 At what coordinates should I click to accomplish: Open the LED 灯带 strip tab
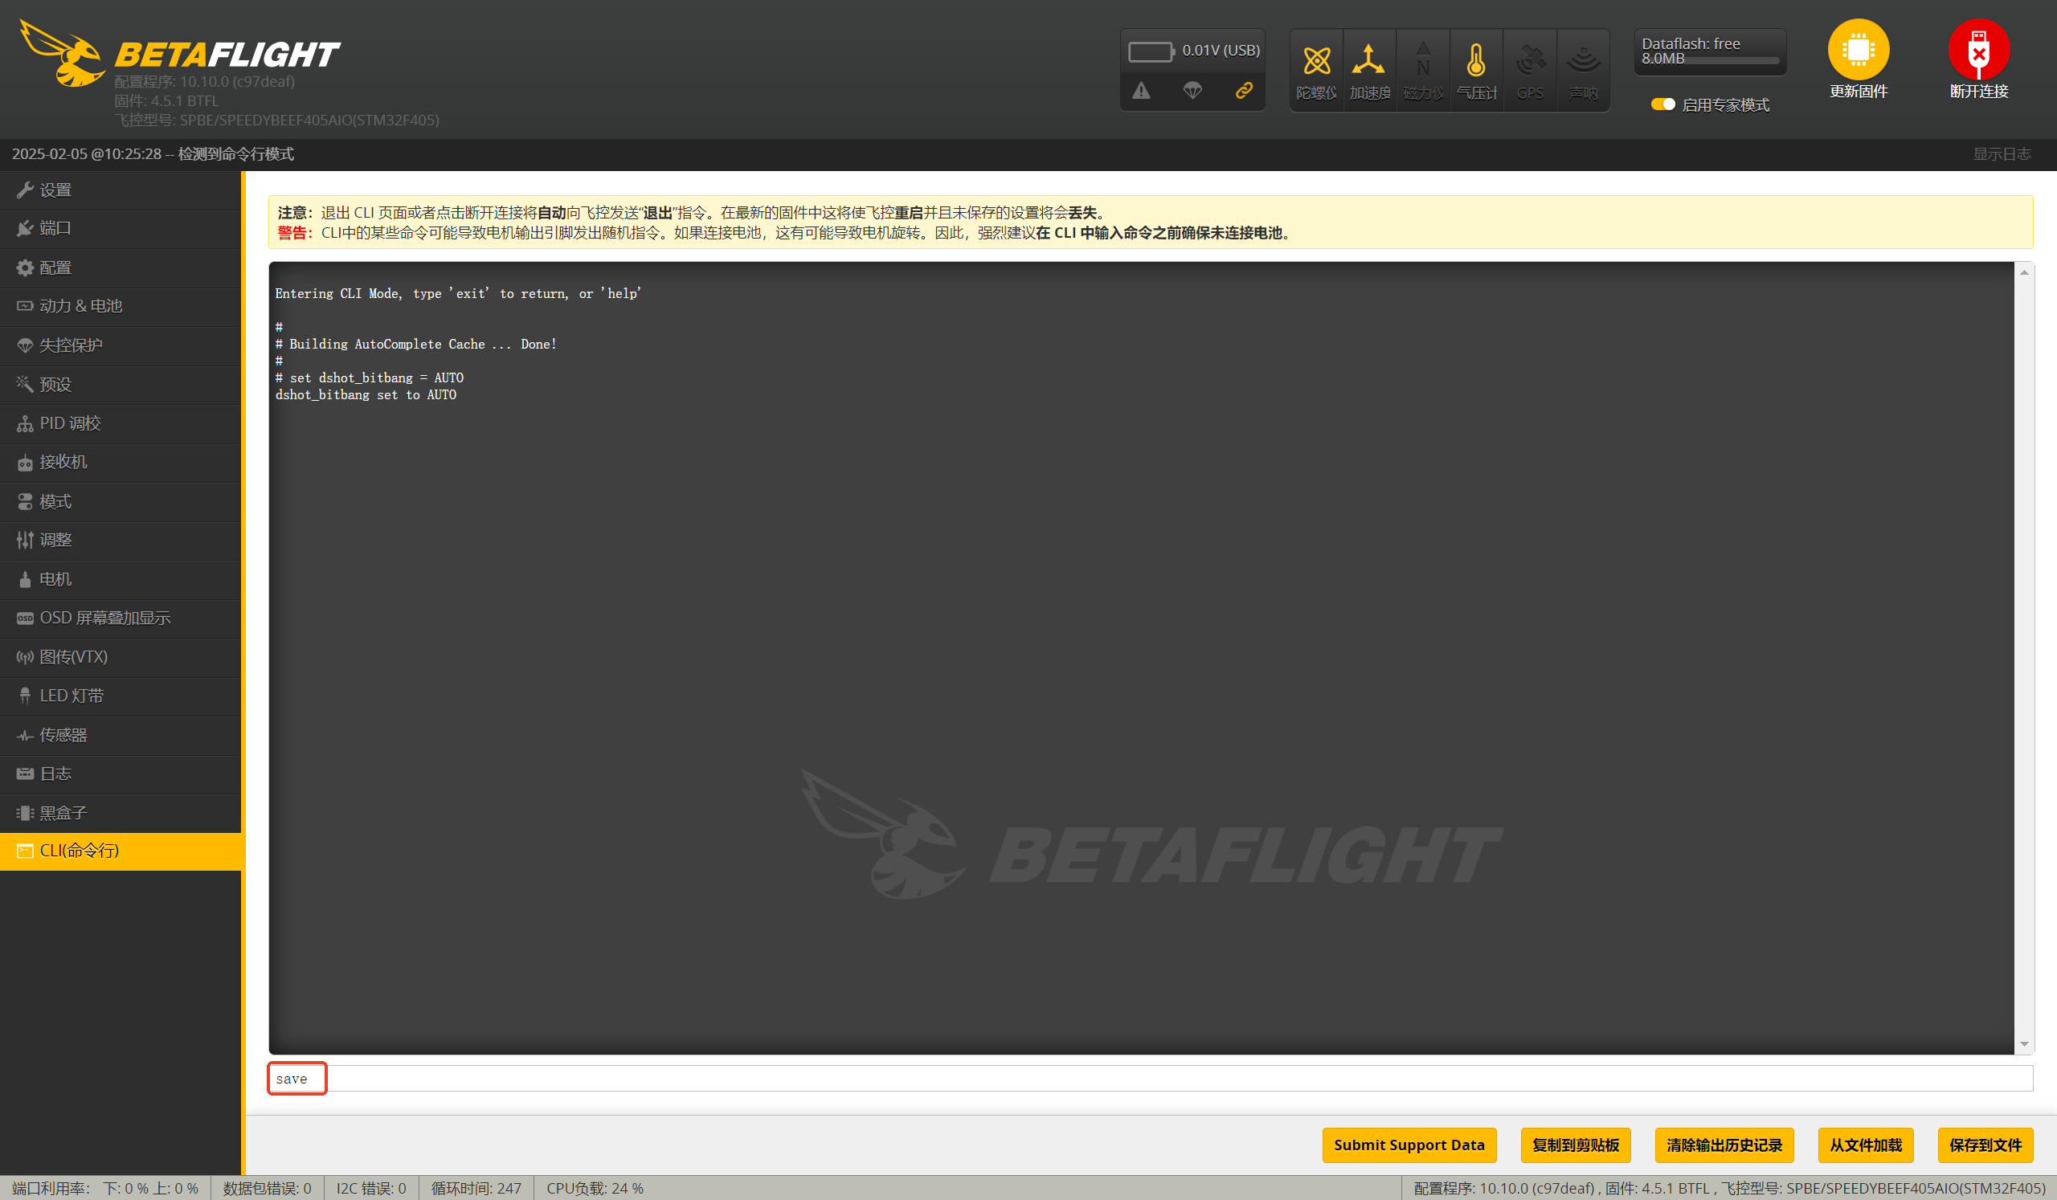[121, 696]
